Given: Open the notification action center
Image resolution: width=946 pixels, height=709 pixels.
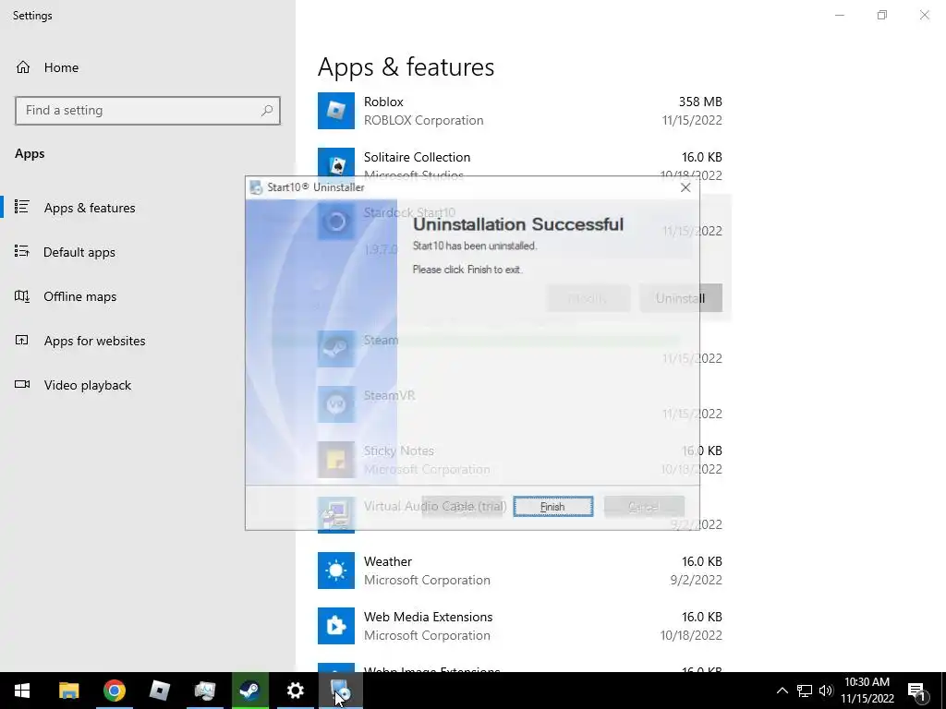Looking at the screenshot, I should tap(916, 691).
